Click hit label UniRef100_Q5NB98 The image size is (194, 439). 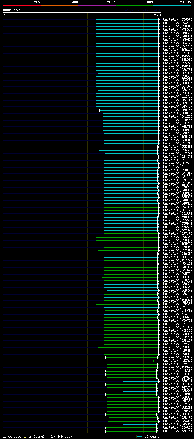coord(178,347)
